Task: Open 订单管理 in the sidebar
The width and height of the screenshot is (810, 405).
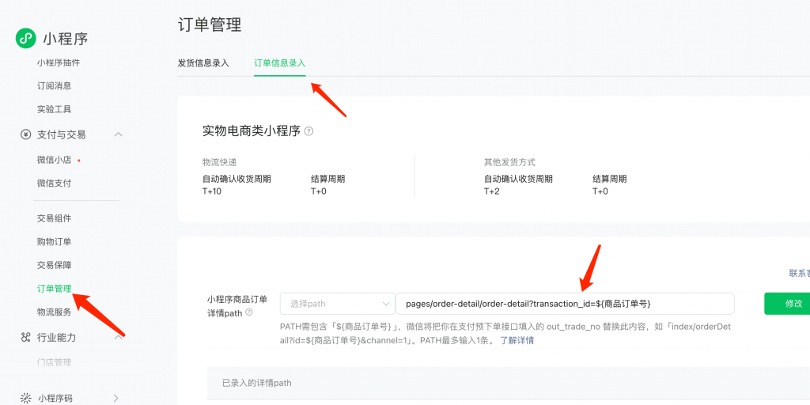Action: point(55,289)
